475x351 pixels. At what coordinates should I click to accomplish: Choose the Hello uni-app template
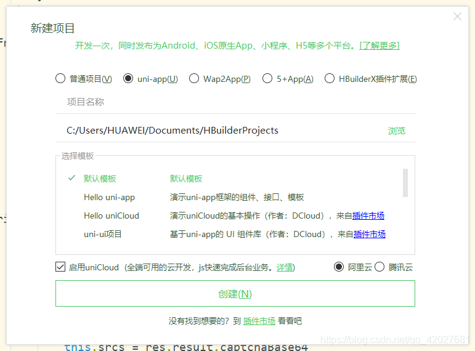[110, 198]
